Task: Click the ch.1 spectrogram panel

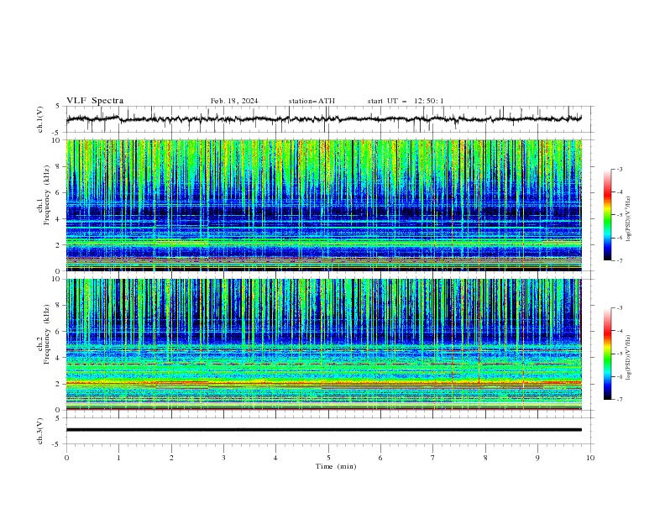Action: (x=324, y=205)
